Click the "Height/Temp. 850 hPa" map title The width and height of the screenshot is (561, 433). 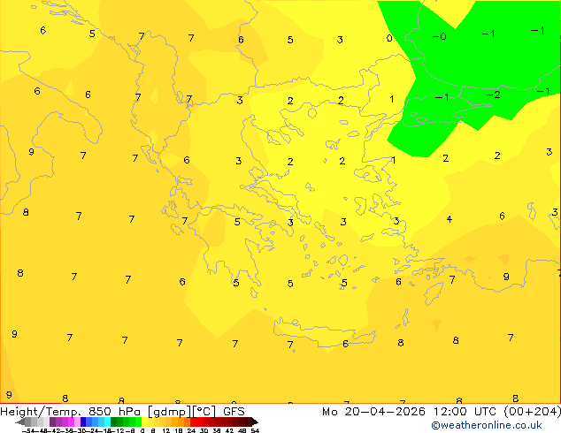[x=70, y=412]
